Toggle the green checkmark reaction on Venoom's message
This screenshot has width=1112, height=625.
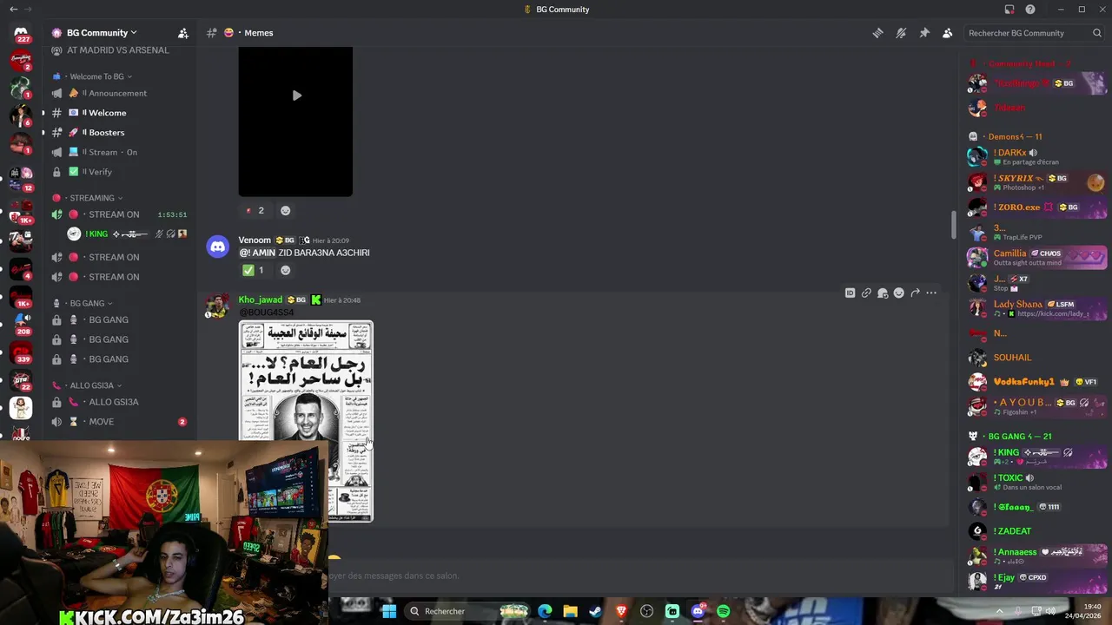[255, 270]
